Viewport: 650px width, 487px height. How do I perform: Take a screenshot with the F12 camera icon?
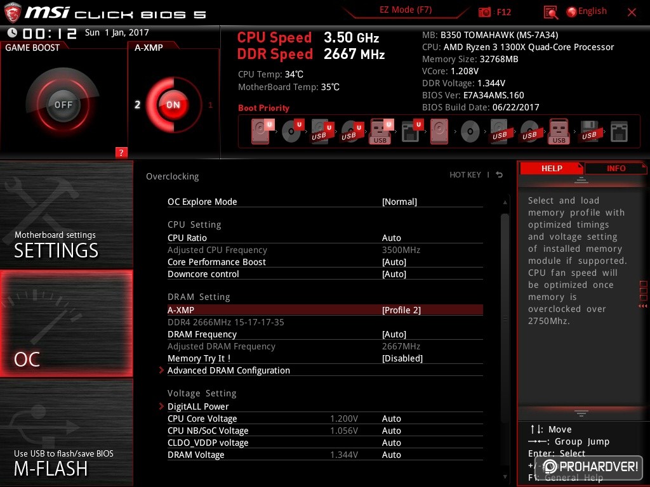[484, 13]
